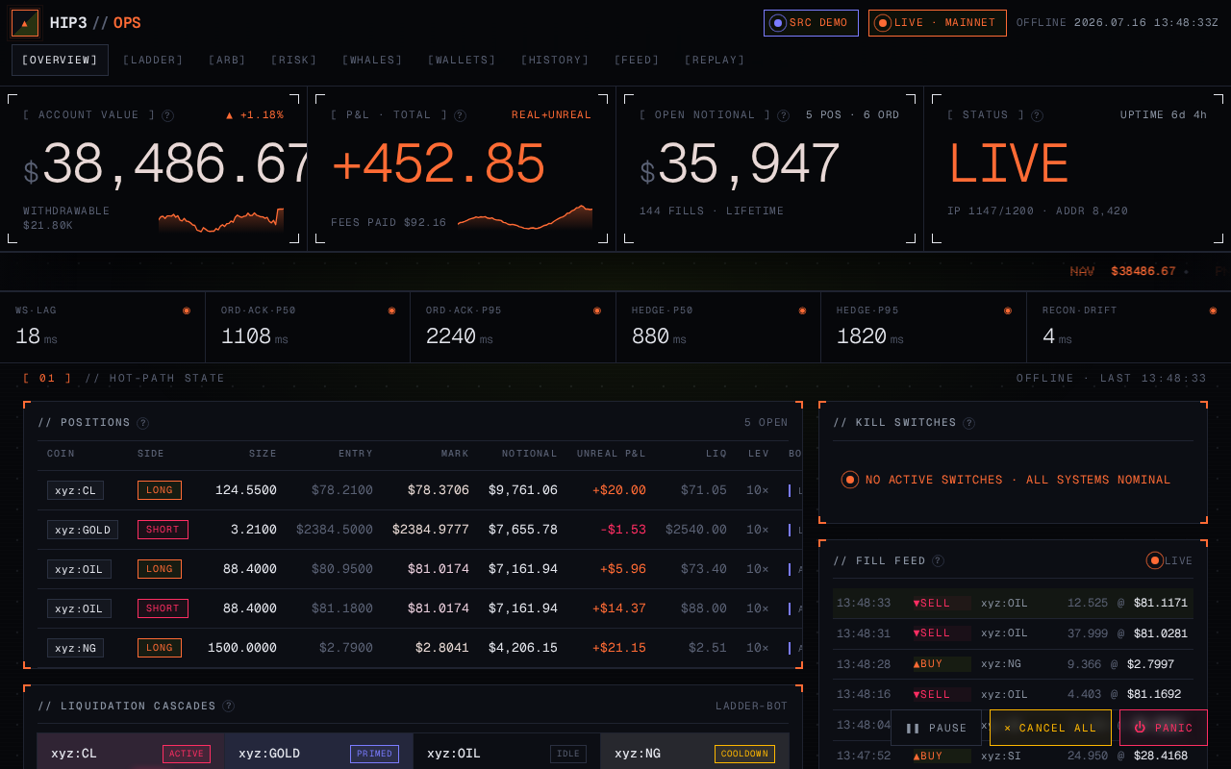Go to the WHALES tab
1231x769 pixels.
[x=373, y=60]
